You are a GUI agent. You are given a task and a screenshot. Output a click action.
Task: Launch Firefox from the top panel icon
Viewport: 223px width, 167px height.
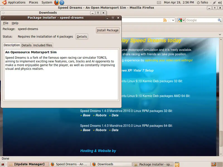57,3
